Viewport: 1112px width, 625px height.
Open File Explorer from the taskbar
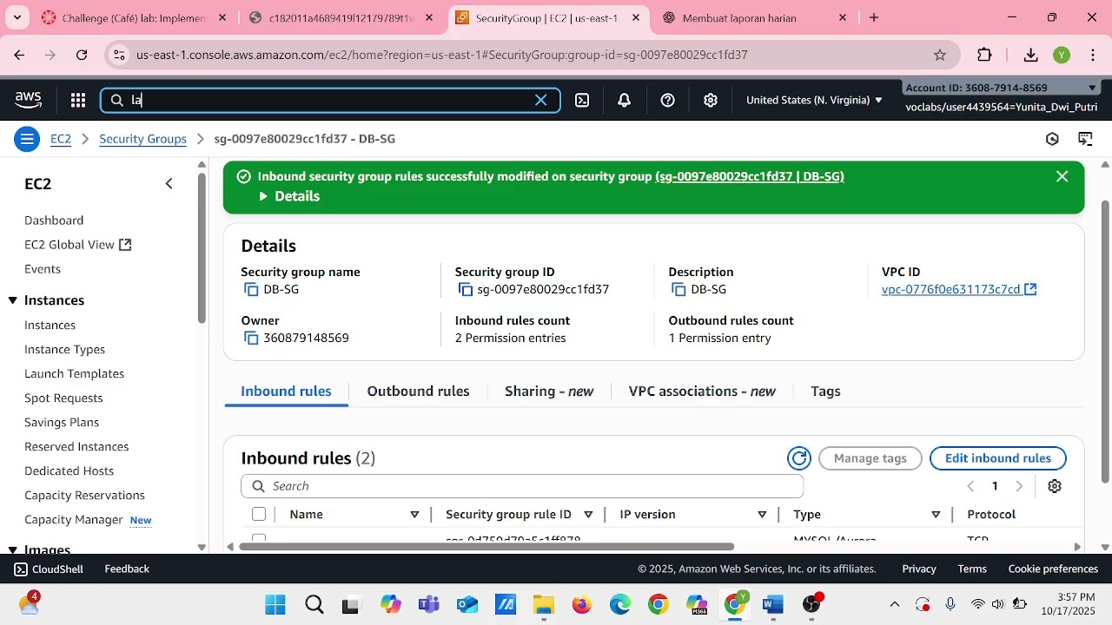544,604
